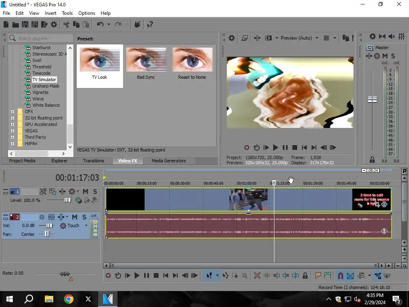Screen dimensions: 409x307
Task: Toggle Enable Snapping magnet
Action: coord(340,276)
